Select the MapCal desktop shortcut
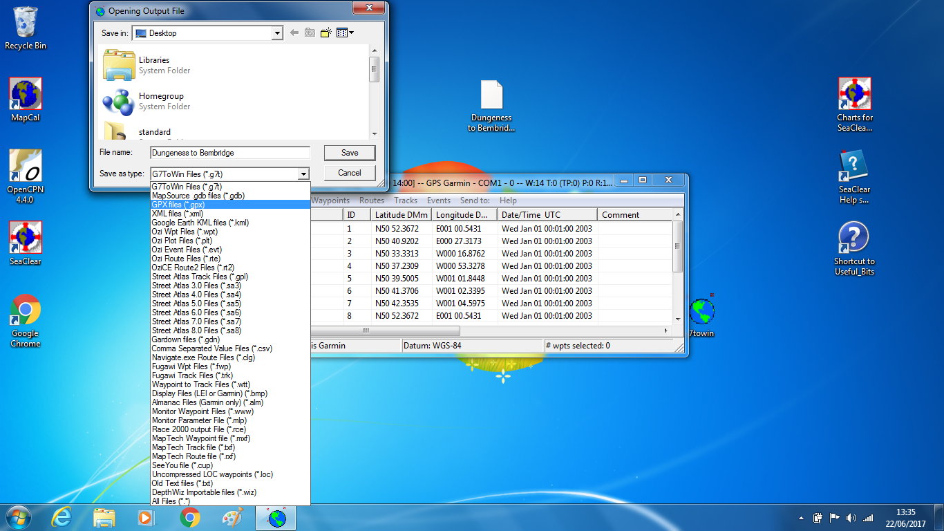Screen dimensions: 944x531 click(x=26, y=94)
